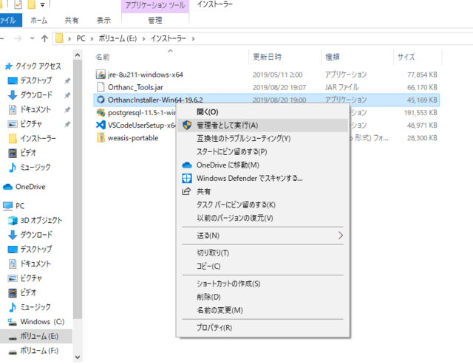The width and height of the screenshot is (473, 364).
Task: Click the OneDrive cloud icon in sidebar
Action: [8, 186]
